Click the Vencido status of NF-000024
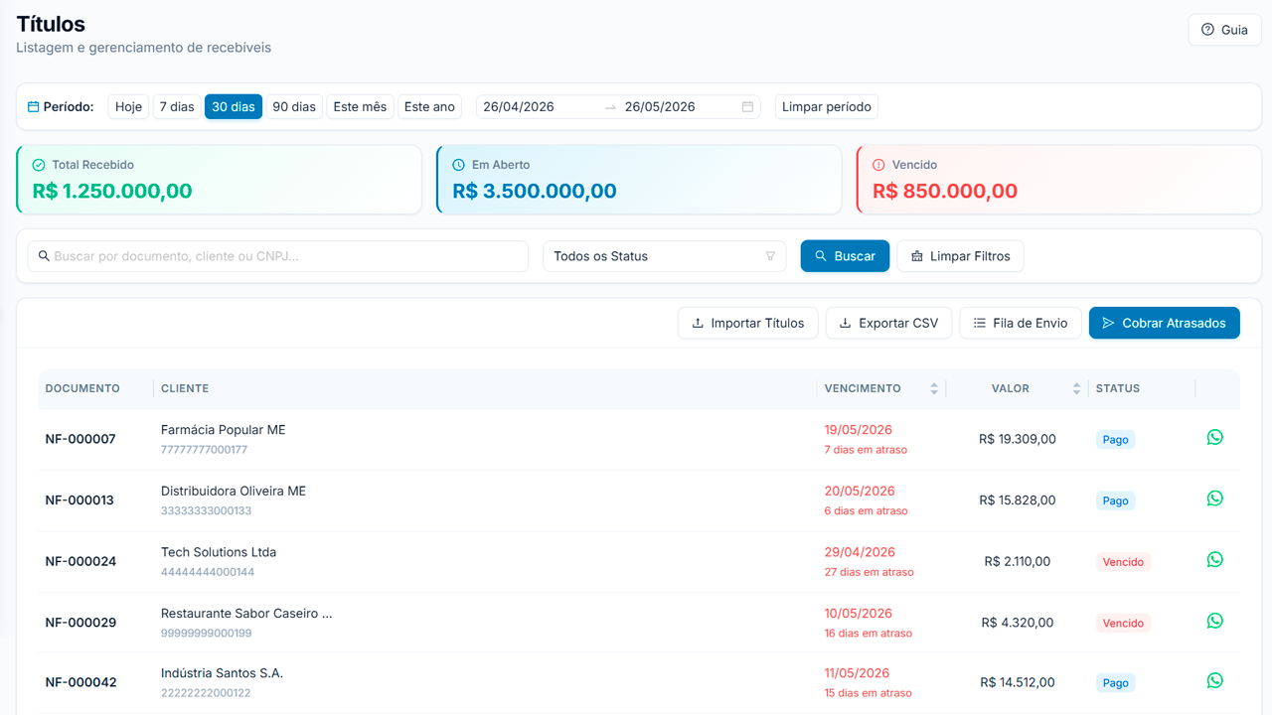Image resolution: width=1272 pixels, height=715 pixels. point(1123,562)
